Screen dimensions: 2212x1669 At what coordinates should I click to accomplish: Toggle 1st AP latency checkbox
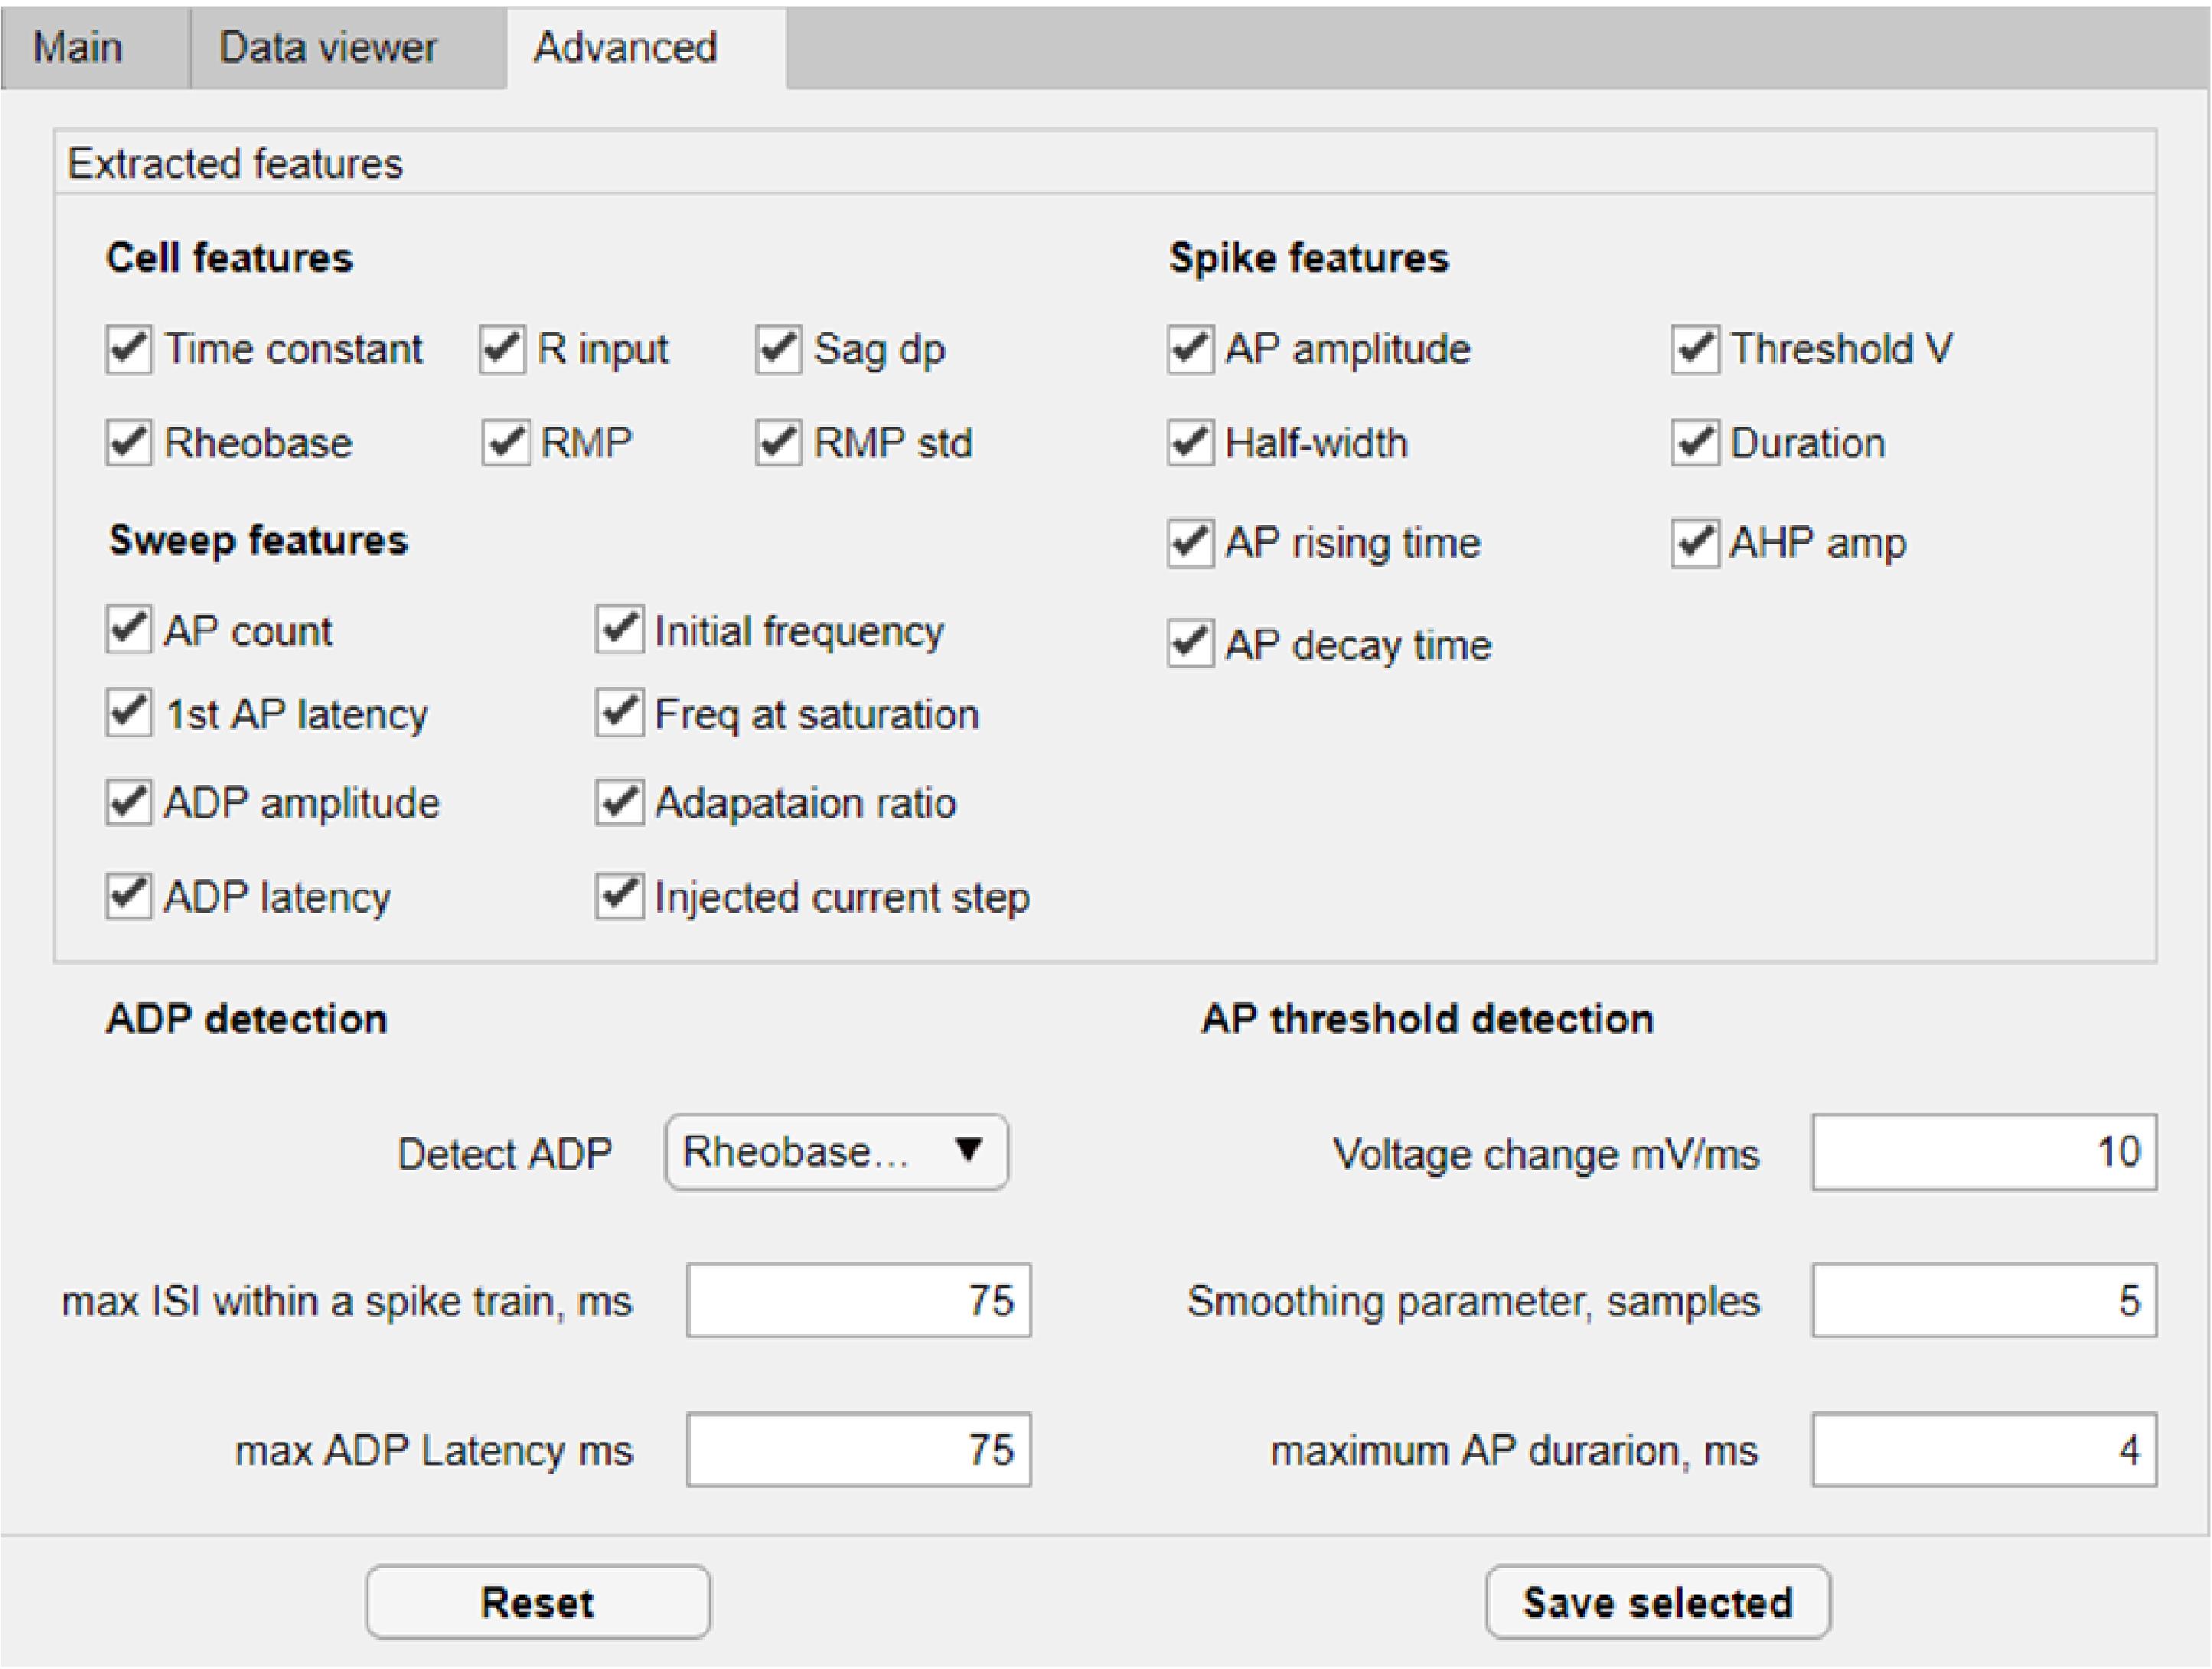[129, 713]
